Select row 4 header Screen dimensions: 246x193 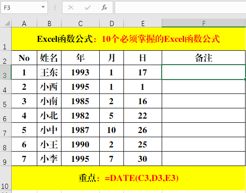tap(6, 87)
